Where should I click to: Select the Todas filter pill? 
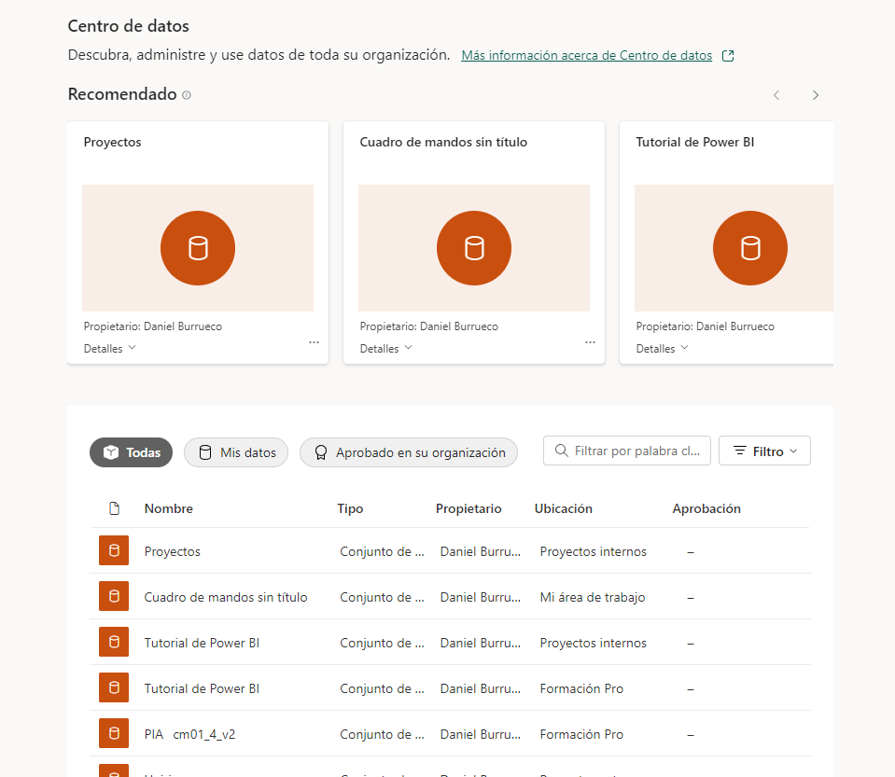pos(132,452)
